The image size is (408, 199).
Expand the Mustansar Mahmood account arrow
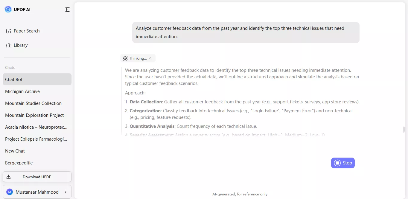66,192
